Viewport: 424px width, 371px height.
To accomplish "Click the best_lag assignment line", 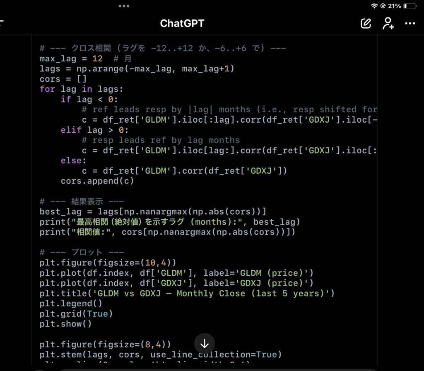I will coord(153,211).
